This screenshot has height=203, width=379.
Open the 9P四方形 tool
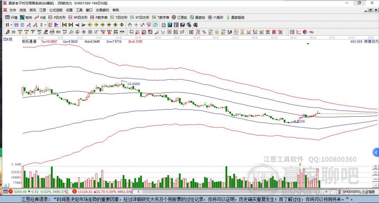78,17
